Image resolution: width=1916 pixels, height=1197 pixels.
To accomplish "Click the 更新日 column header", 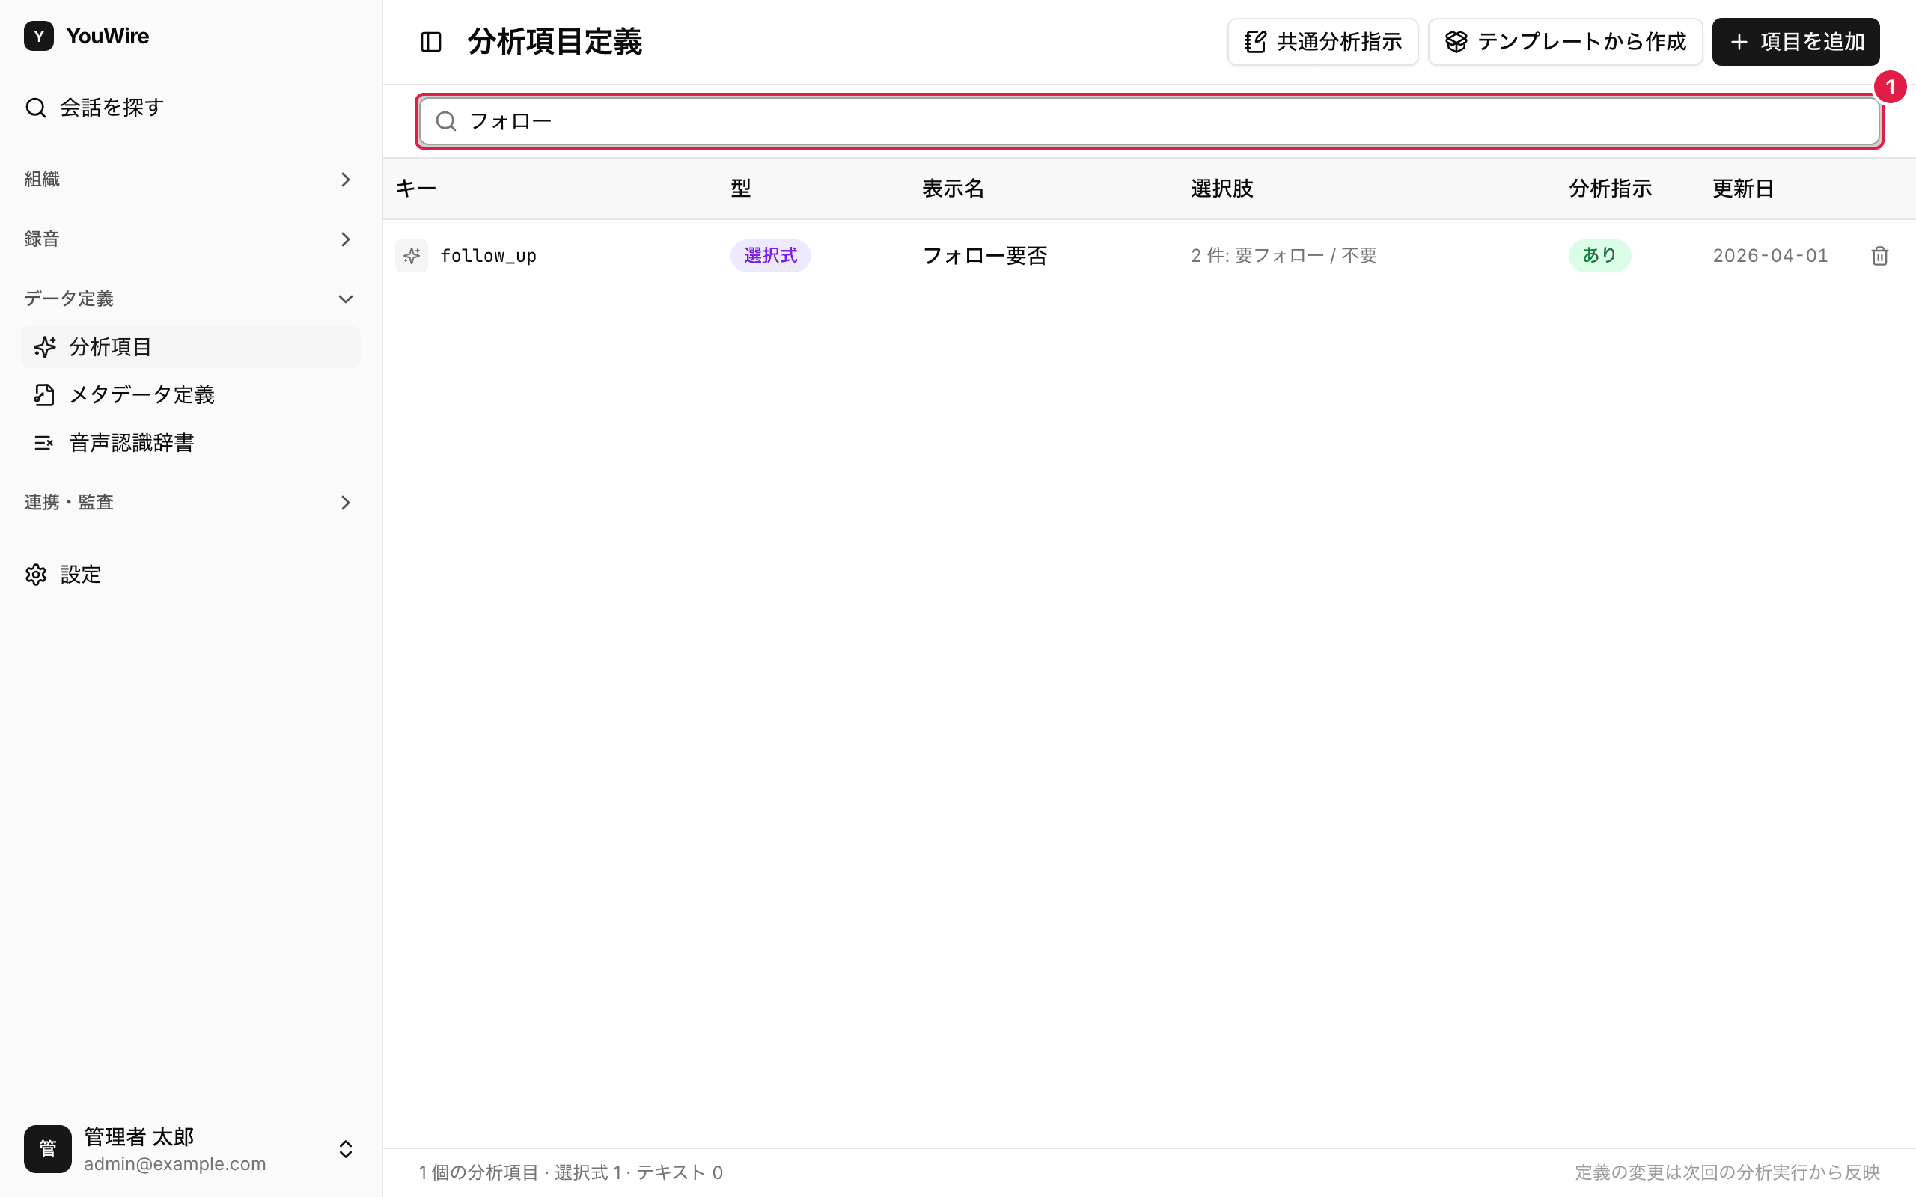I will 1743,189.
